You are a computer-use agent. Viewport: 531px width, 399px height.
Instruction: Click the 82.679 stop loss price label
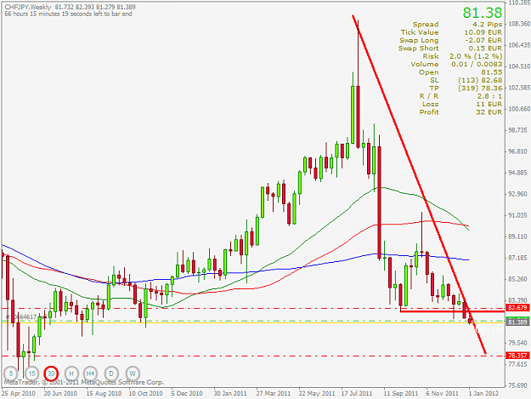click(x=517, y=308)
